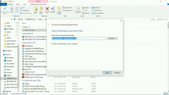This screenshot has width=169, height=95.
Task: Click Select none in the ribbon
Action: (97, 11)
